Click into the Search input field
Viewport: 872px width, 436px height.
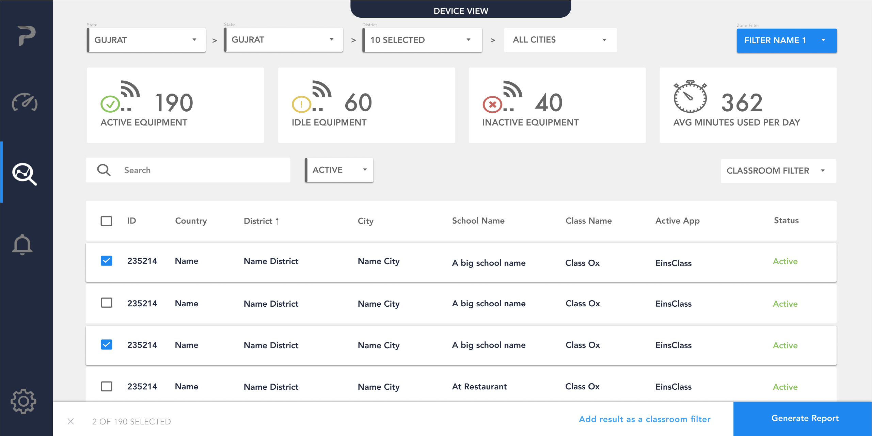pyautogui.click(x=204, y=170)
